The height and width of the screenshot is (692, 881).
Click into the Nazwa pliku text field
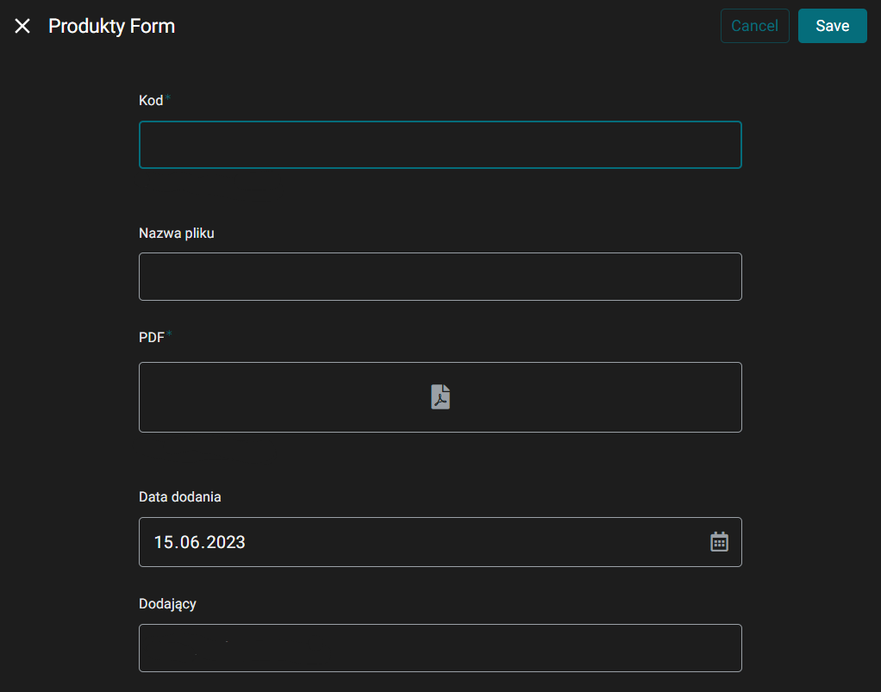click(x=440, y=277)
